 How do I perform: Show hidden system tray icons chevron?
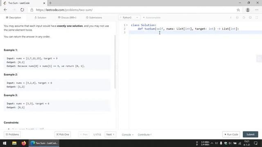click(212, 143)
